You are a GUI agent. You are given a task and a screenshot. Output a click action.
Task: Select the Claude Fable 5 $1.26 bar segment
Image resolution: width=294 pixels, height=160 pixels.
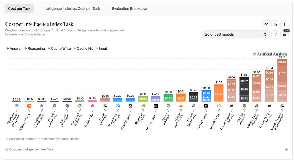(282, 73)
